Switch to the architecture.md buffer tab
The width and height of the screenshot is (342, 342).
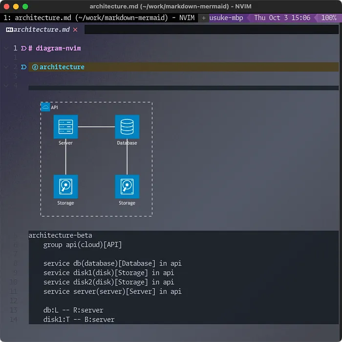pos(42,29)
